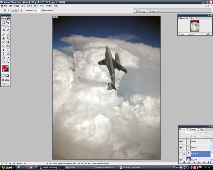Uncheck the Anti-aliased checkbox

(x=43, y=10)
